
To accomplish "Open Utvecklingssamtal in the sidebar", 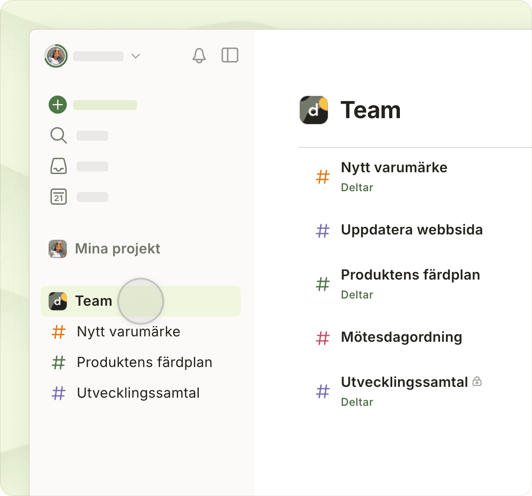I will [138, 393].
